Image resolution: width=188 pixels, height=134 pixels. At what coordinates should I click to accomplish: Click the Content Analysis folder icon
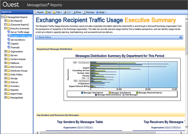[x=8, y=59]
